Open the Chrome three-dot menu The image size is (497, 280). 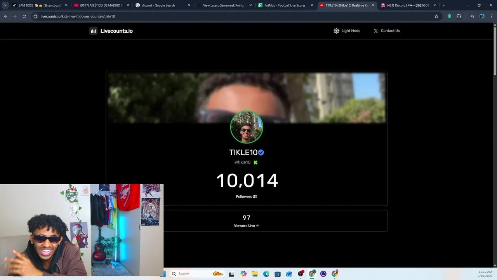491,16
